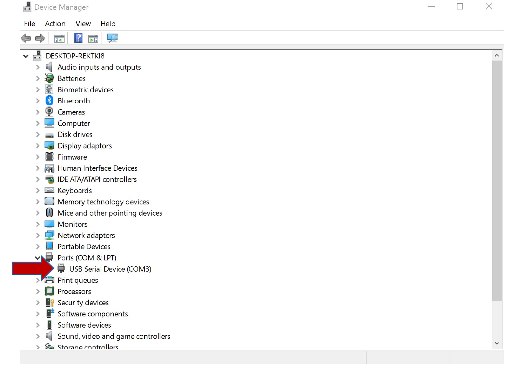
Task: Select the Human Interface Devices entry
Action: pos(97,168)
